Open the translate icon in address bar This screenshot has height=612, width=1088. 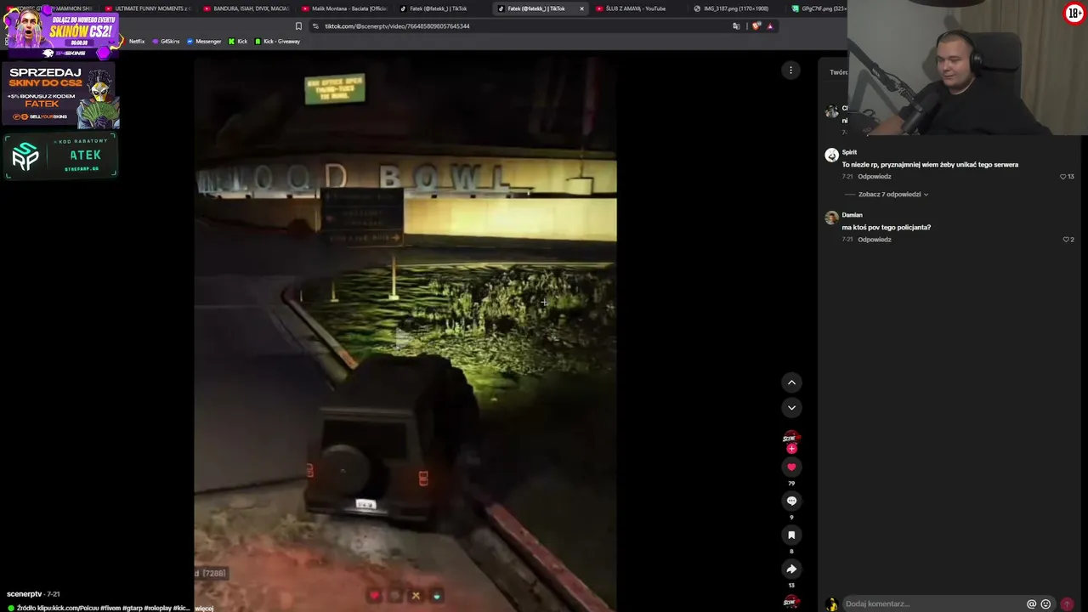click(x=736, y=26)
